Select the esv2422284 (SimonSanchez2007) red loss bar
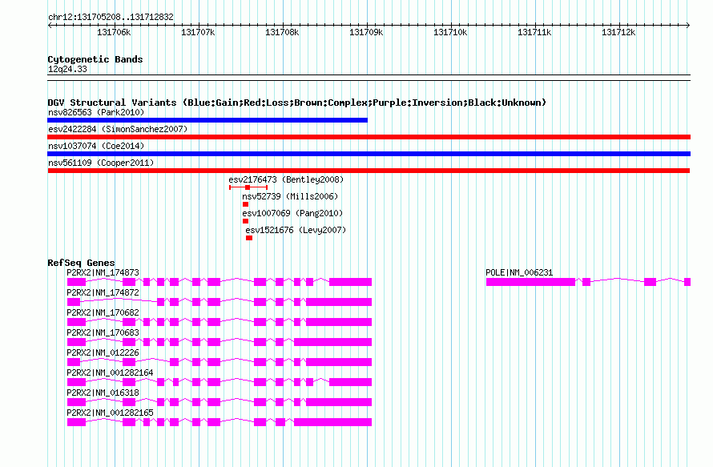The width and height of the screenshot is (713, 467). pyautogui.click(x=369, y=137)
